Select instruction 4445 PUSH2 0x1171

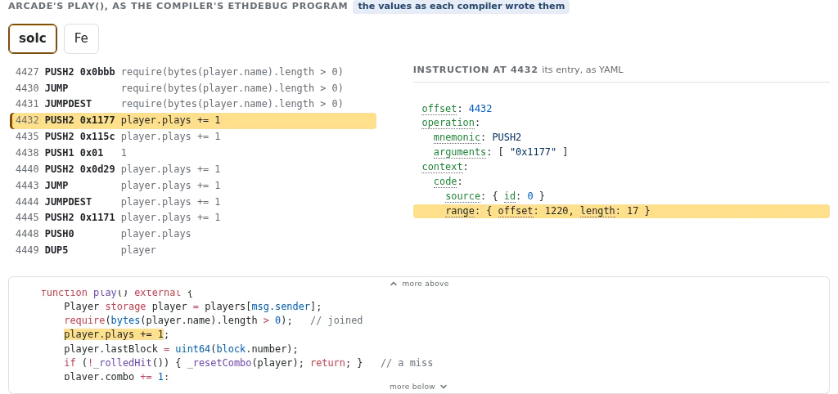coord(193,217)
